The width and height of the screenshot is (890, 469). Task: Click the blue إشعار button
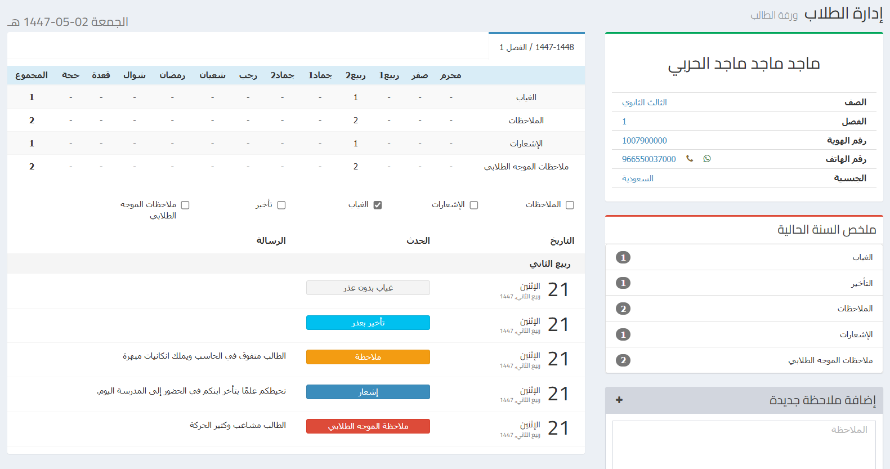(368, 392)
